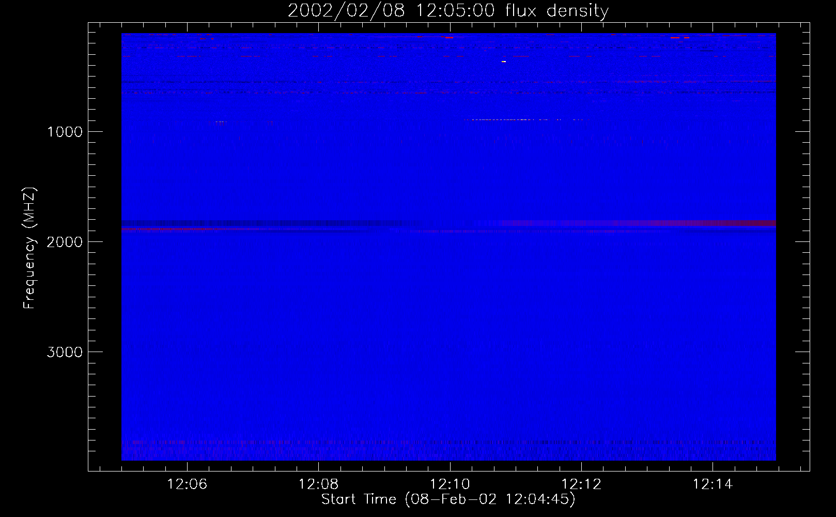Click the 12:10 time axis label
This screenshot has width=836, height=517.
(450, 484)
